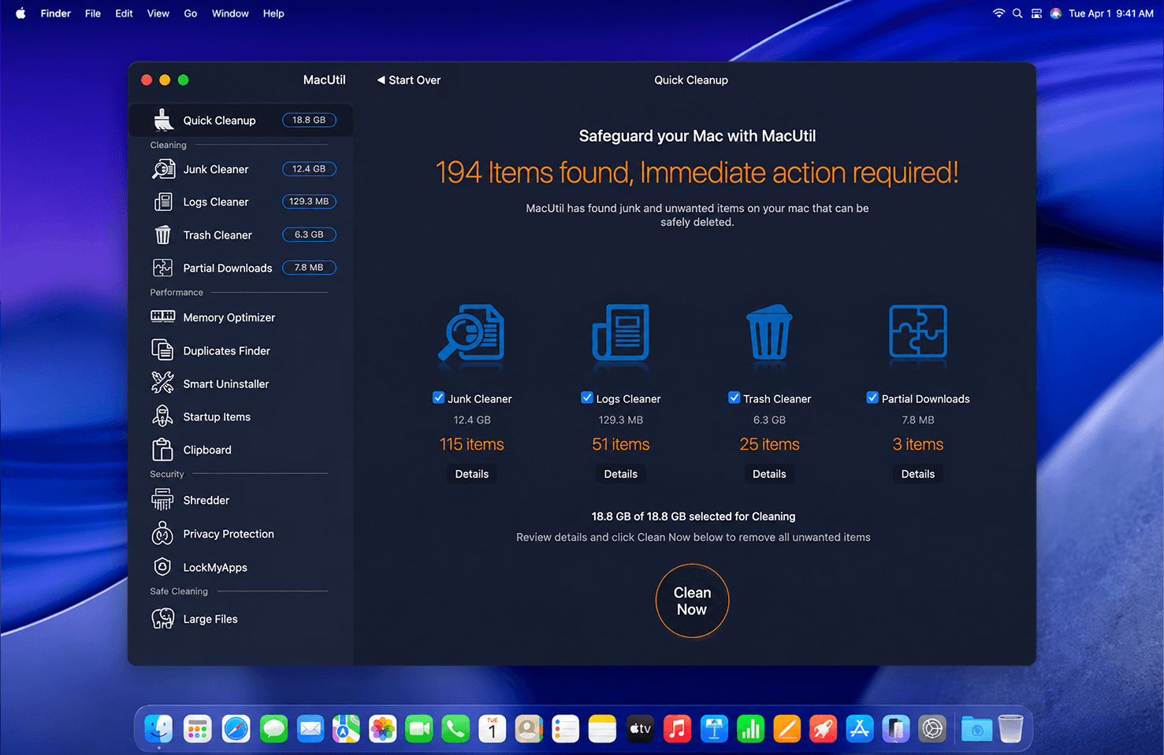Screen dimensions: 1164x755
Task: View Details for Trash Cleaner
Action: [769, 474]
